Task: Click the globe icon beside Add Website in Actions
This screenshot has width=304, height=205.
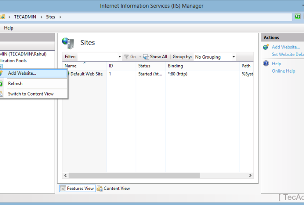Action: coord(266,47)
